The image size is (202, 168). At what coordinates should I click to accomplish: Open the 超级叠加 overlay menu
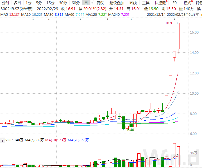(117, 3)
